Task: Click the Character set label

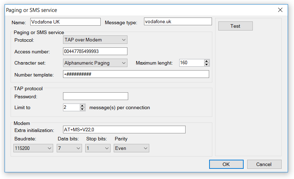Action: coord(30,63)
